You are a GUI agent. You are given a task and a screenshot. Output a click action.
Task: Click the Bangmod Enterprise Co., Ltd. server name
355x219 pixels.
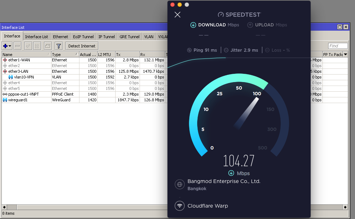click(224, 181)
